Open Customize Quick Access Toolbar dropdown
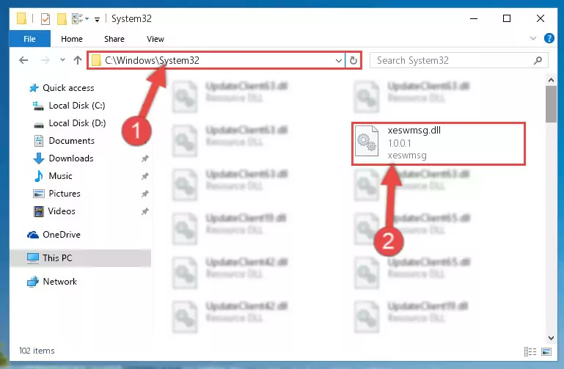This screenshot has height=369, width=564. coord(97,19)
